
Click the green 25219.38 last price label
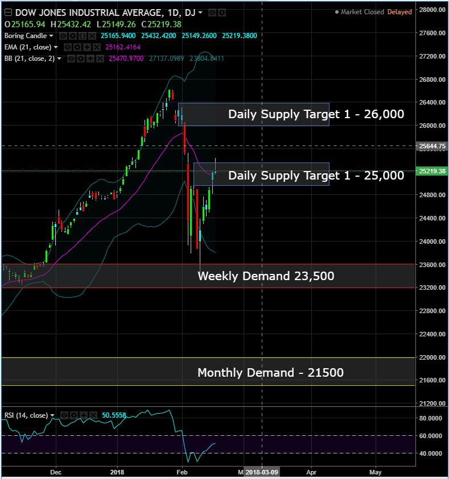point(432,171)
